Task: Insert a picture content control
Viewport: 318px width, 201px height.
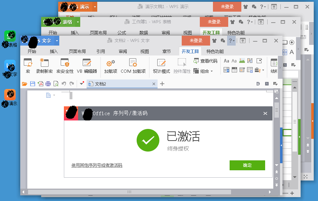Action: pyautogui.click(x=242, y=61)
